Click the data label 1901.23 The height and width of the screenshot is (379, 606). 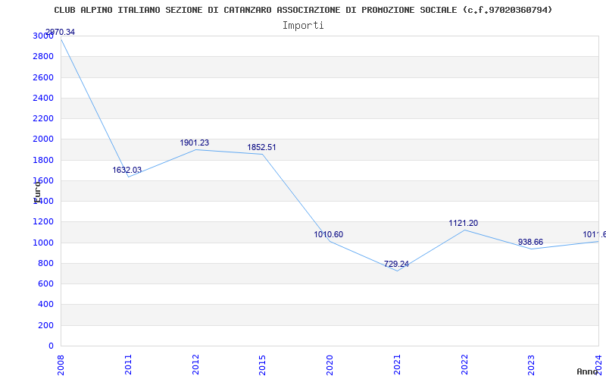[x=195, y=143]
